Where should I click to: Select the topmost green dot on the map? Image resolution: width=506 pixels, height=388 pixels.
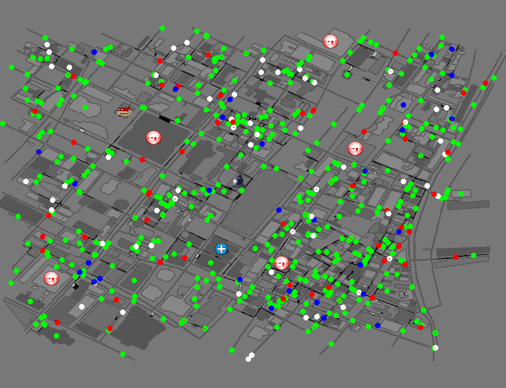(x=162, y=28)
